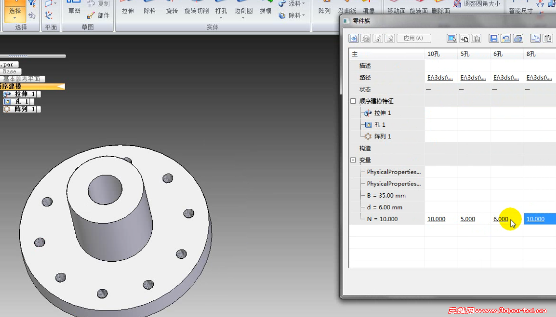The height and width of the screenshot is (317, 556).
Task: Click the undo arrow icon in 零件族 toolbar
Action: pyautogui.click(x=506, y=38)
